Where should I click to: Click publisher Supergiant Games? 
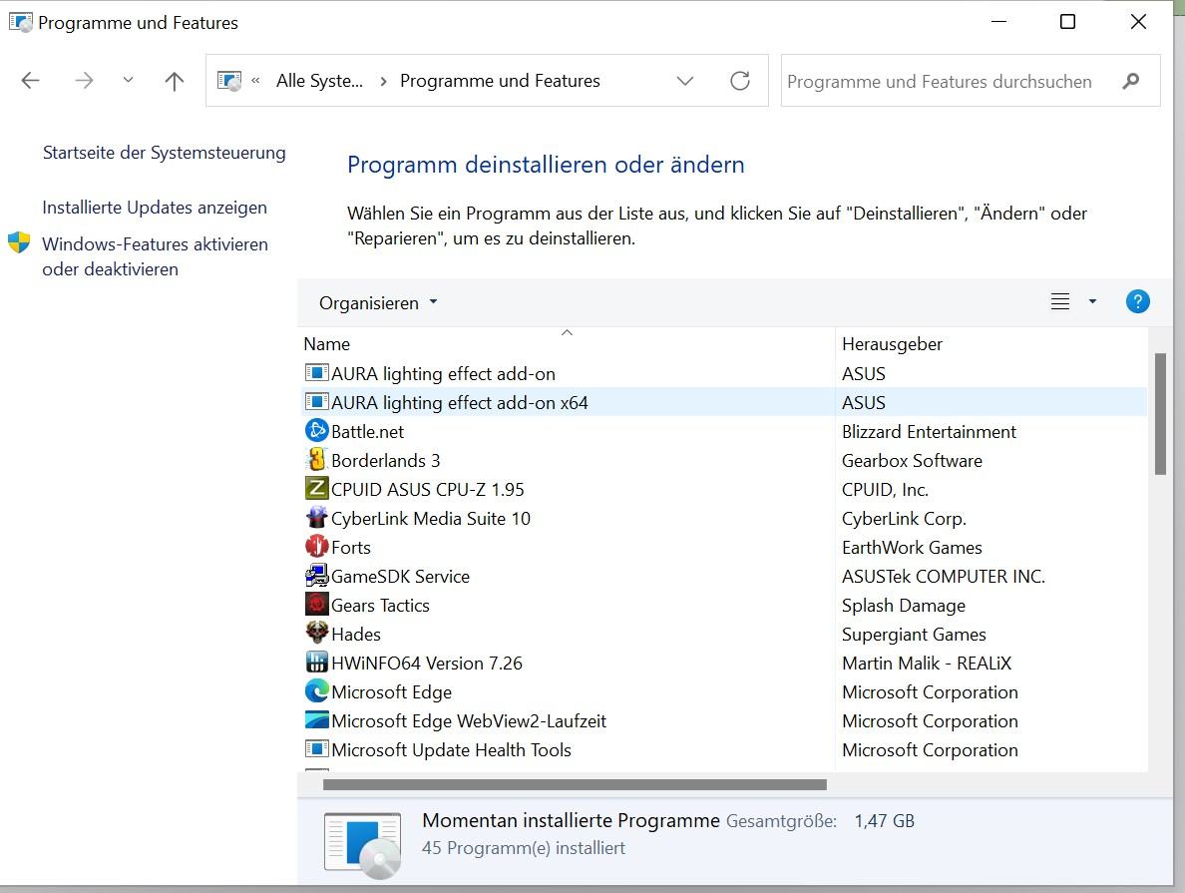click(x=914, y=635)
